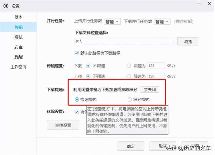Expand the 下载并行任务数 dropdown
This screenshot has height=155, width=215.
(161, 21)
